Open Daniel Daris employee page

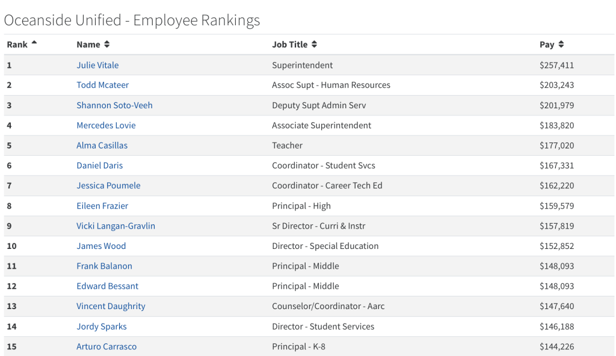[100, 165]
